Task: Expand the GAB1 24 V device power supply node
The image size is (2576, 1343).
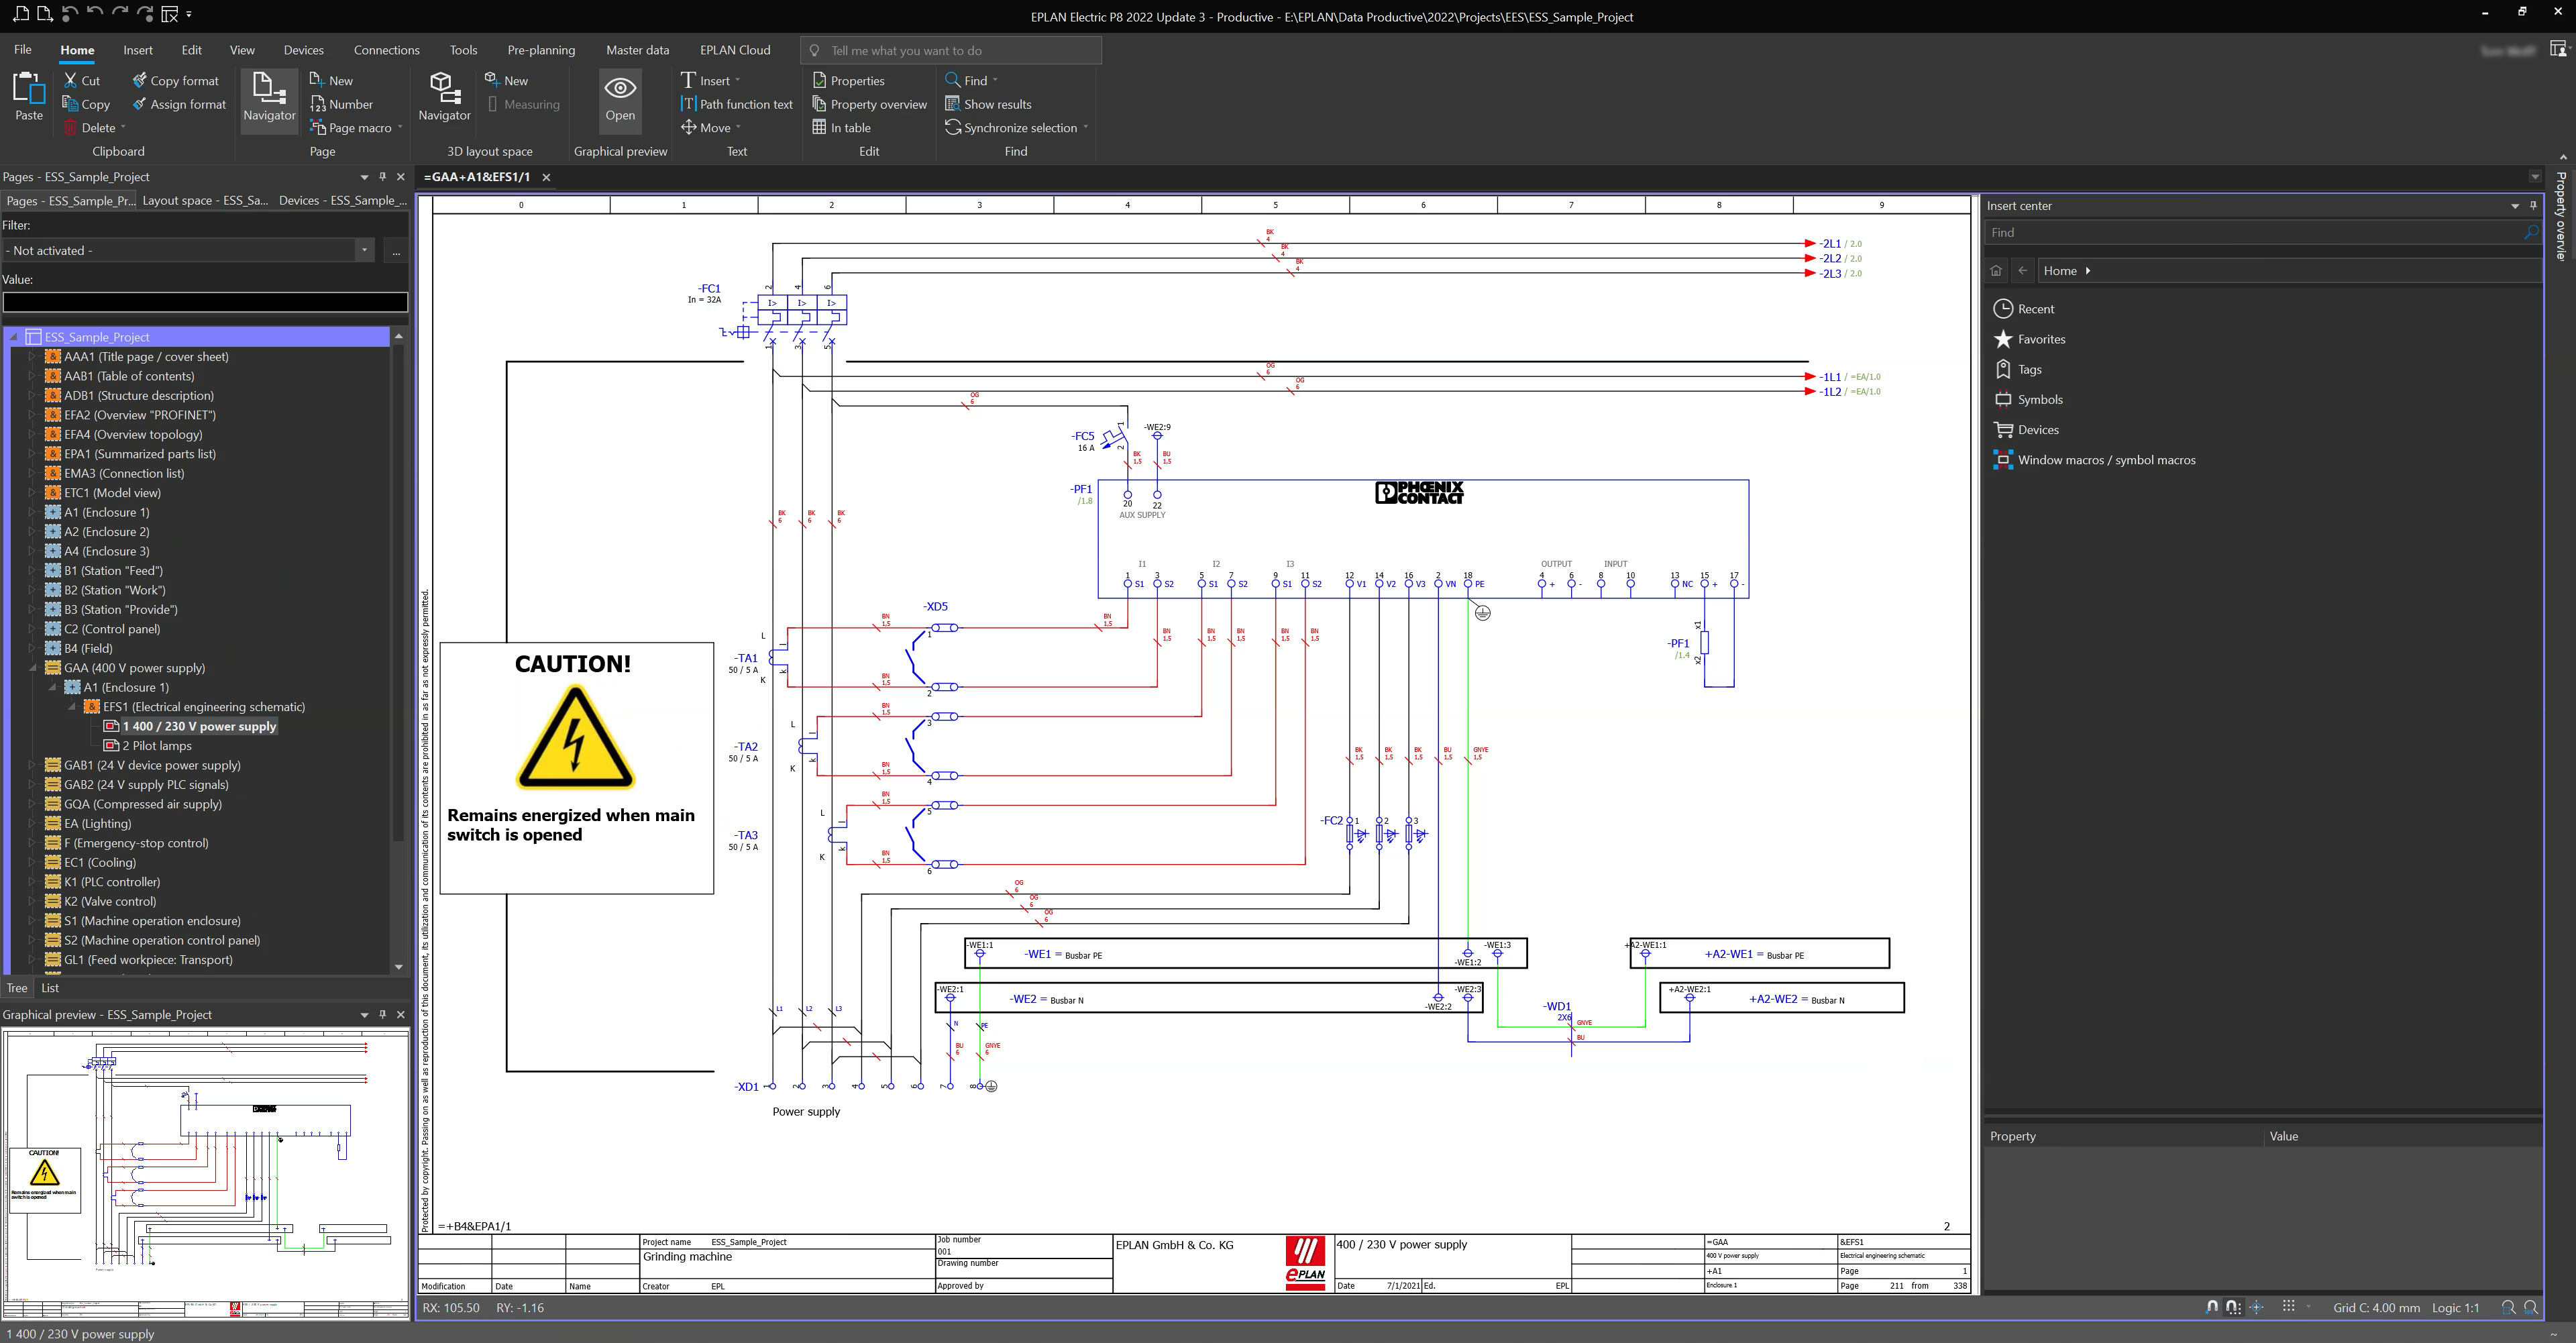Action: click(31, 765)
